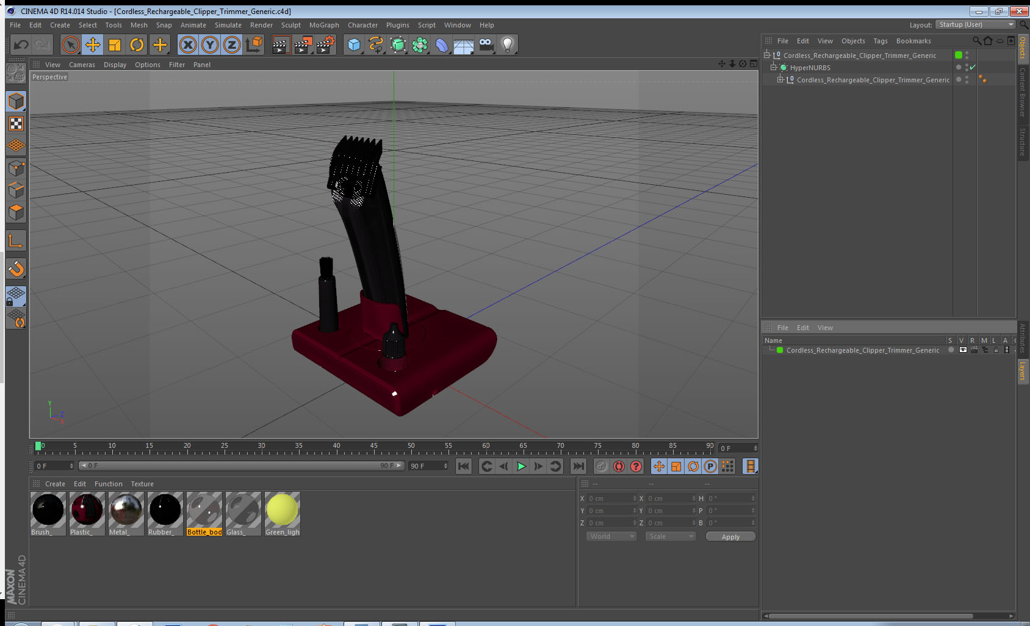Toggle coordinate system icon

click(x=254, y=45)
